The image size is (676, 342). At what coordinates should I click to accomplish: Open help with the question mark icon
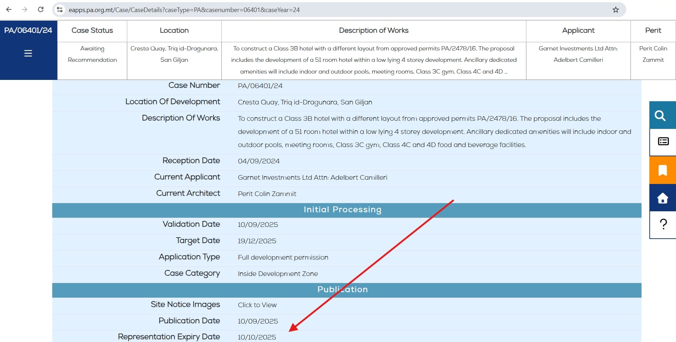pyautogui.click(x=663, y=224)
